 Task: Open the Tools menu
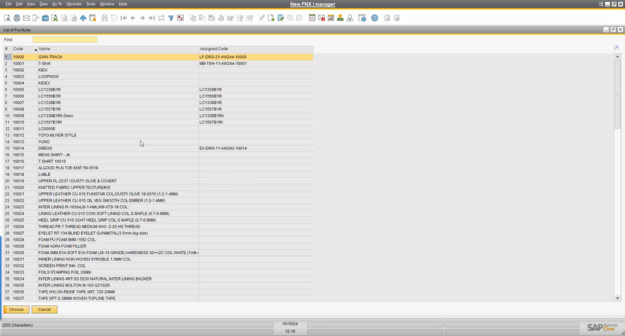(90, 4)
